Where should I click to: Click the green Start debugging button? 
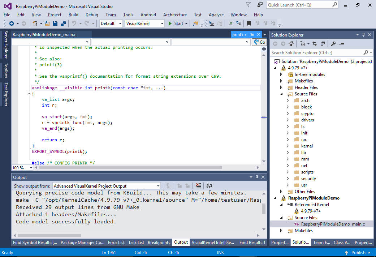click(x=176, y=23)
